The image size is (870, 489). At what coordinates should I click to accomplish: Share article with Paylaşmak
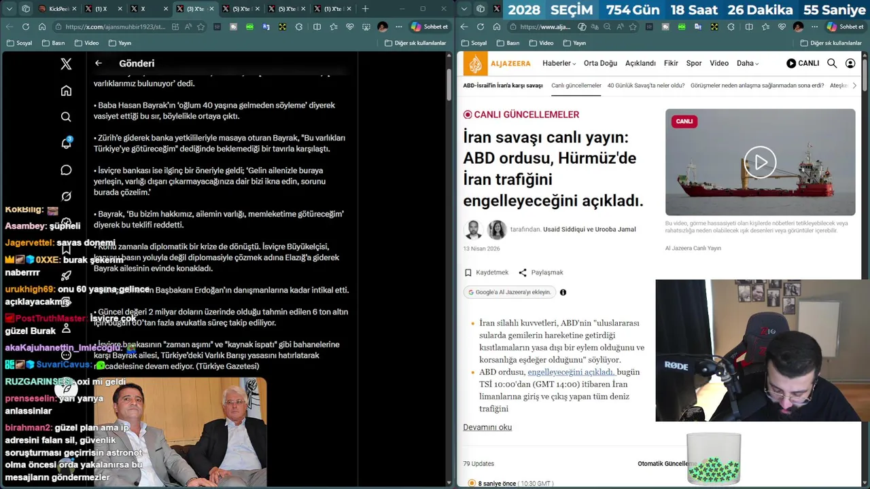[541, 272]
